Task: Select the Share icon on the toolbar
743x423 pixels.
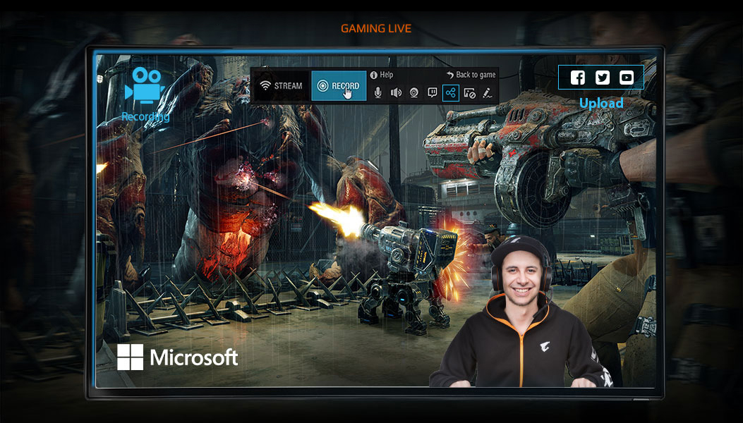Action: (x=451, y=92)
